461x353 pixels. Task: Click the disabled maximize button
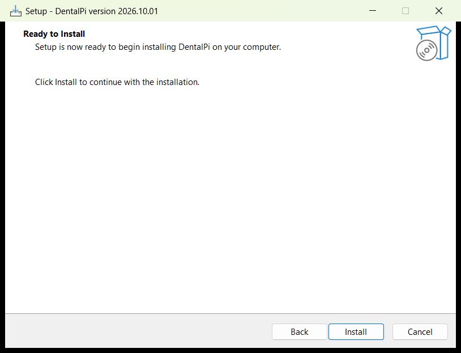pos(405,11)
